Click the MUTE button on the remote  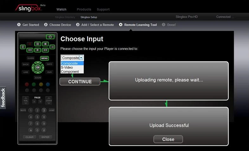coord(23,110)
